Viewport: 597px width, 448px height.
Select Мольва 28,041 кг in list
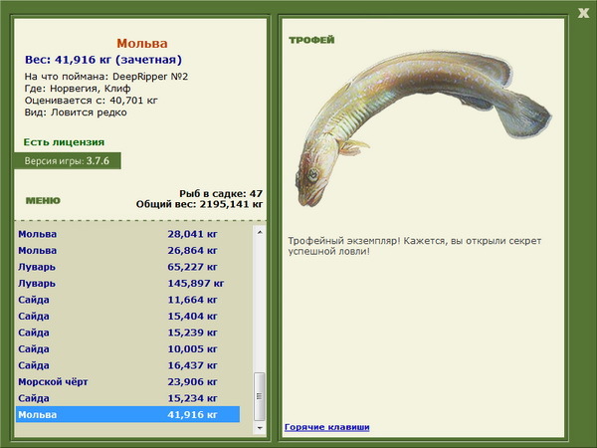point(128,234)
